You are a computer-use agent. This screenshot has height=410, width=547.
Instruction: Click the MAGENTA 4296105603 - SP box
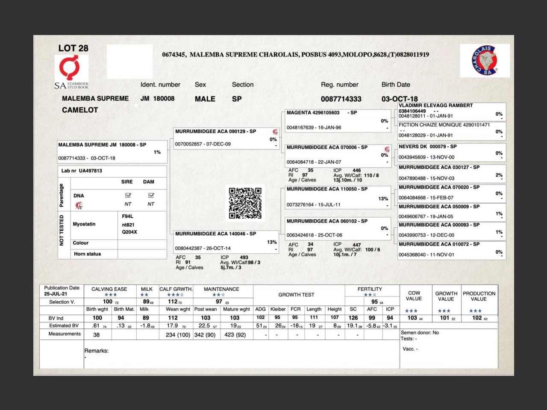coord(338,120)
